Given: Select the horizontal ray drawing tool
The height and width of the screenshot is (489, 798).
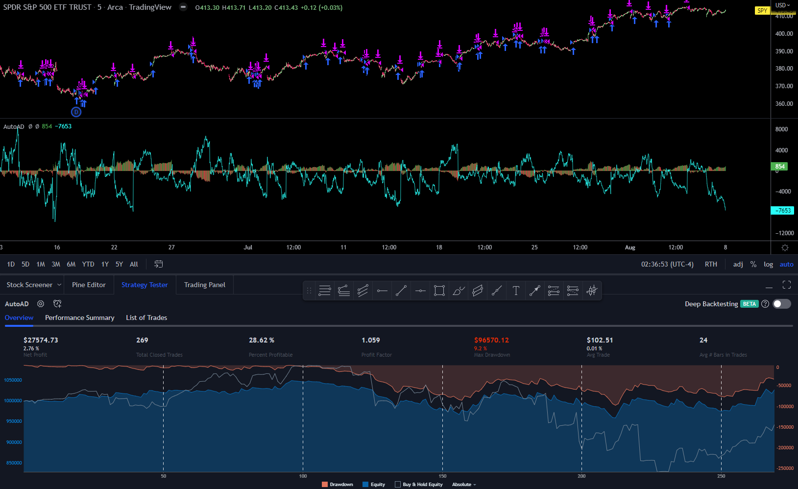Looking at the screenshot, I should pyautogui.click(x=382, y=291).
